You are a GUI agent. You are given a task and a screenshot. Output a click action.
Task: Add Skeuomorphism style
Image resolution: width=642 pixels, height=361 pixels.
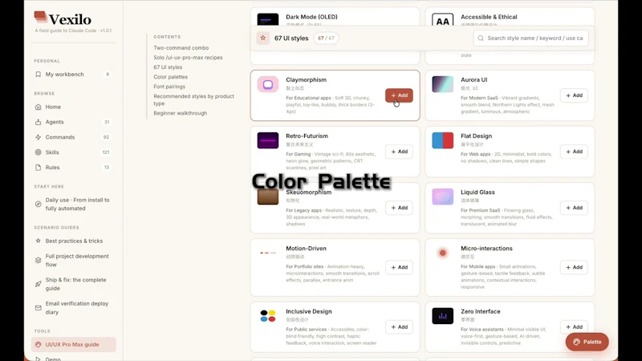(399, 208)
